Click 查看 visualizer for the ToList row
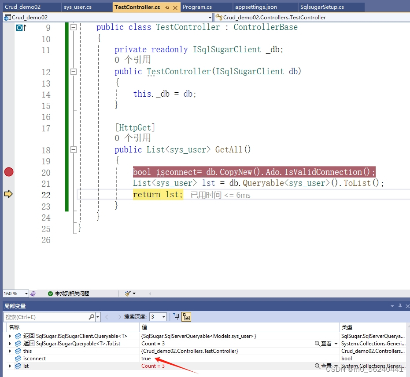410x377 pixels. click(x=323, y=344)
